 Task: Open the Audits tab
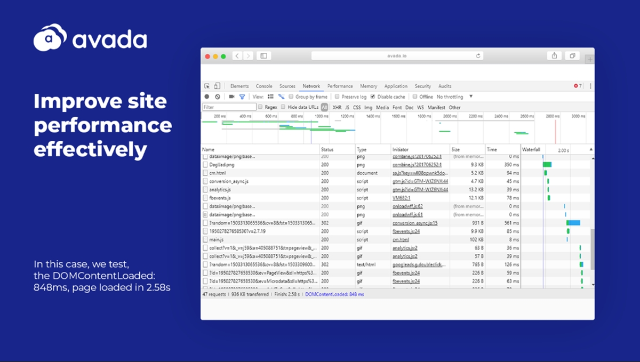(x=445, y=86)
